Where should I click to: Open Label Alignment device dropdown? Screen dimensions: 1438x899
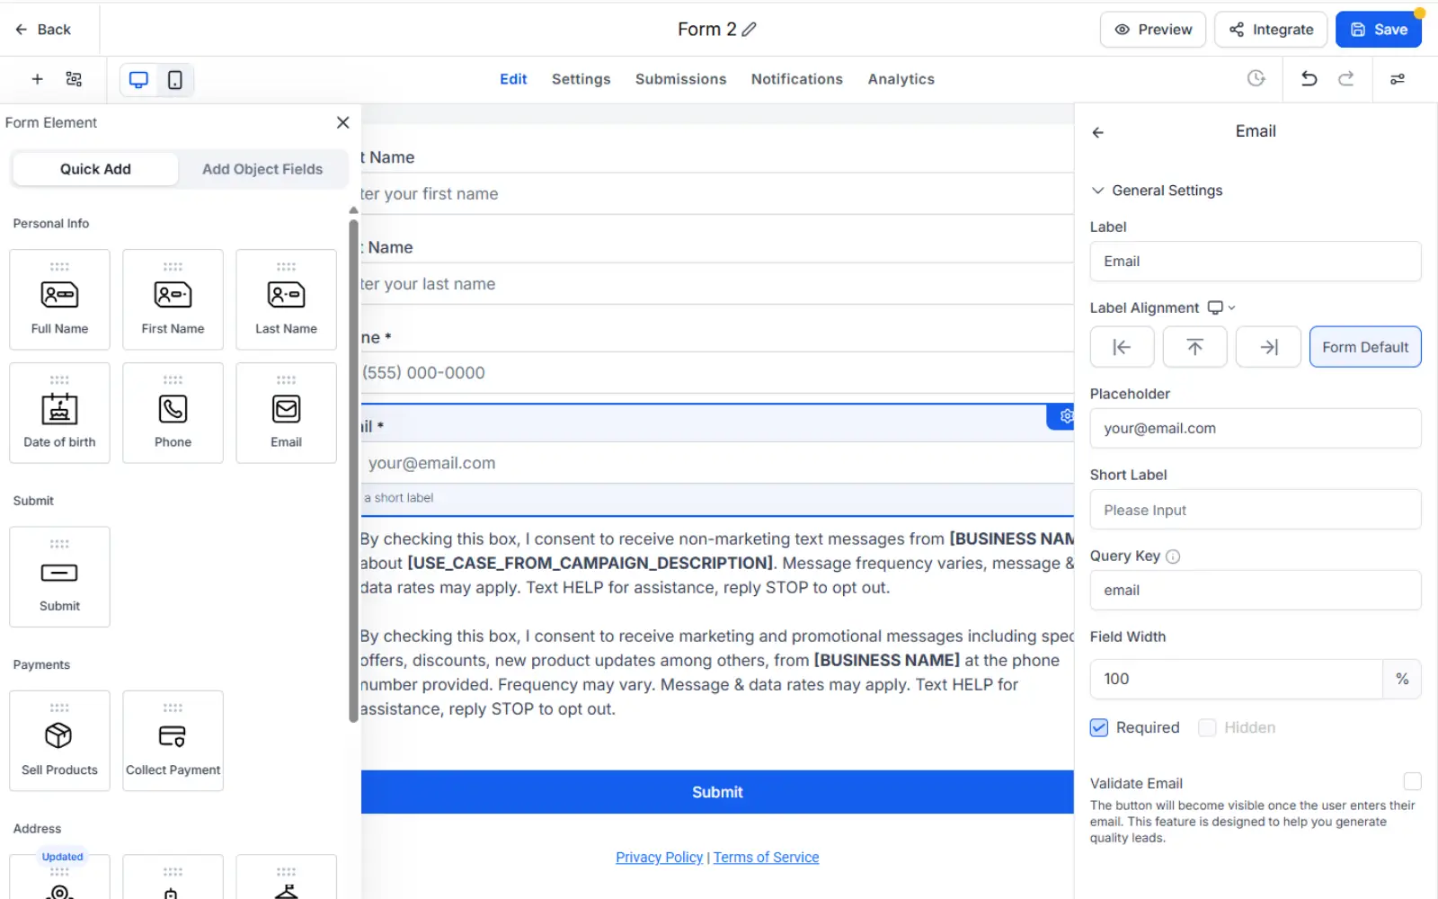[1221, 307]
